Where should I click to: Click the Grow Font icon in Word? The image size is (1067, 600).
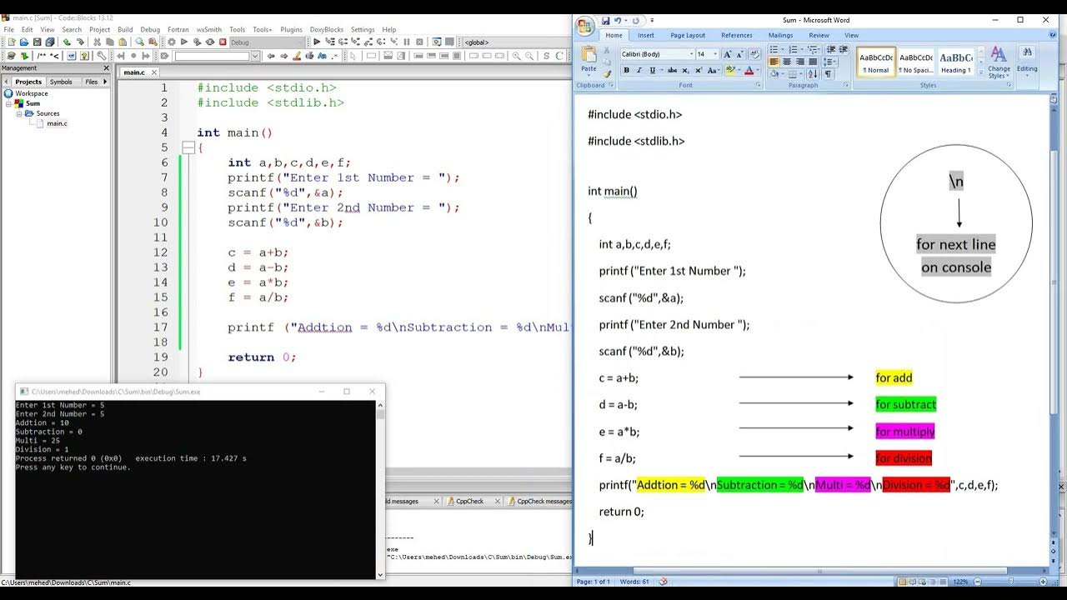click(727, 54)
